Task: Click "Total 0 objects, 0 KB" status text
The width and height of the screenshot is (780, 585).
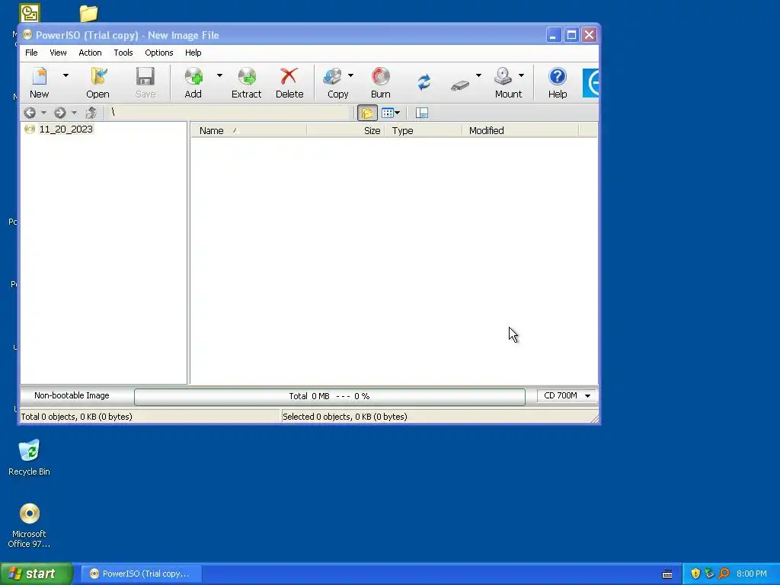Action: pos(76,417)
